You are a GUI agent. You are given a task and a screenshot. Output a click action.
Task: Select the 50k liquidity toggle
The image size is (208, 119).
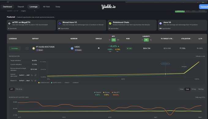click(x=146, y=40)
